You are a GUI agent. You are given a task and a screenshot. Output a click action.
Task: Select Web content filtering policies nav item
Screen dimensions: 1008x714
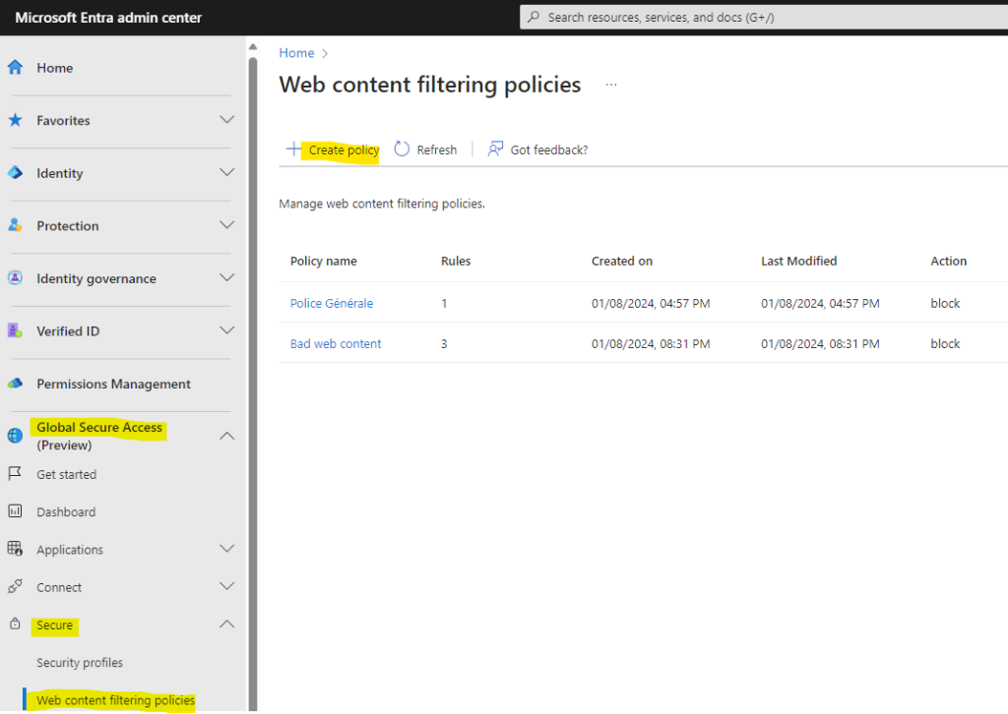(x=116, y=700)
